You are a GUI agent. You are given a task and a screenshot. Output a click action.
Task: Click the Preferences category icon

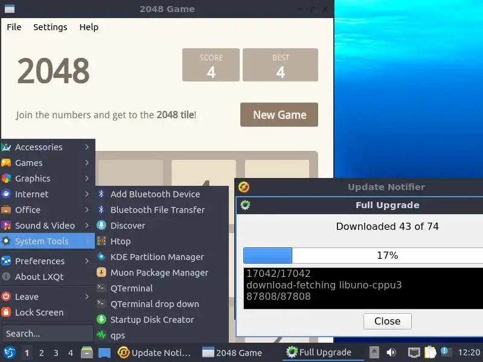pyautogui.click(x=6, y=261)
